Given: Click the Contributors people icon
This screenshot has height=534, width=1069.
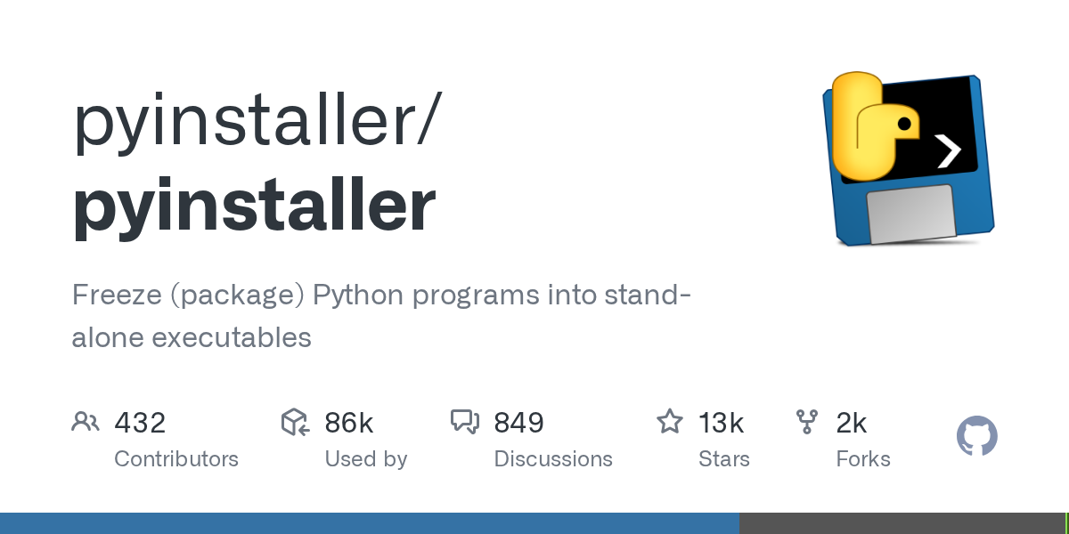Looking at the screenshot, I should click(86, 422).
